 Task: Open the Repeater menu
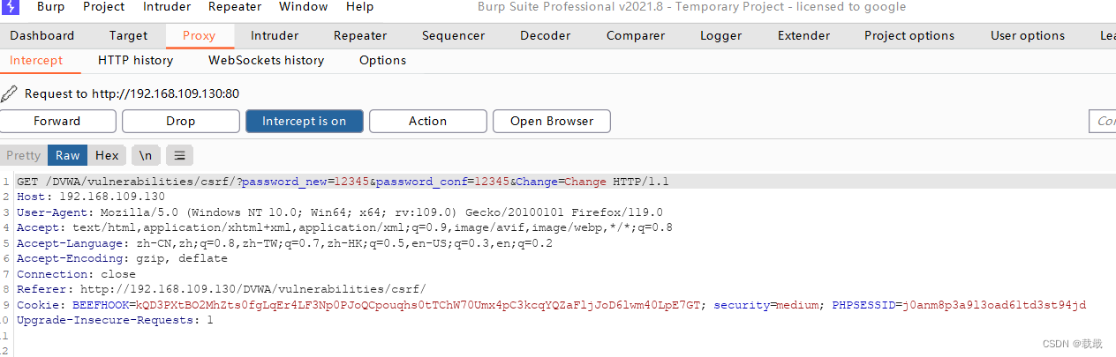coord(235,7)
